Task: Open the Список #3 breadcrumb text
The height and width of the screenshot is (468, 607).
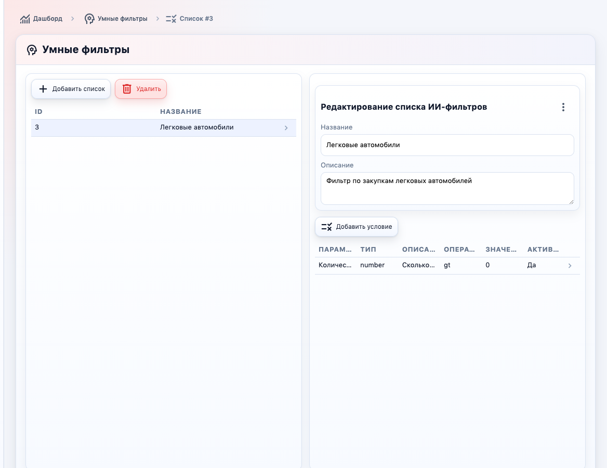Action: click(196, 19)
